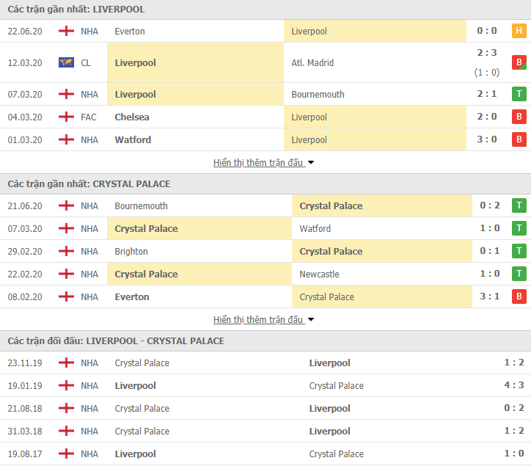Select Chelsea in the FAC match row

[132, 117]
